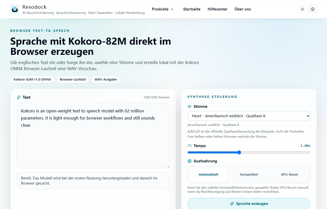The height and width of the screenshot is (209, 327).
Task: Click the Auto Kompatibilitaetsmodus hint text
Action: coord(248,190)
